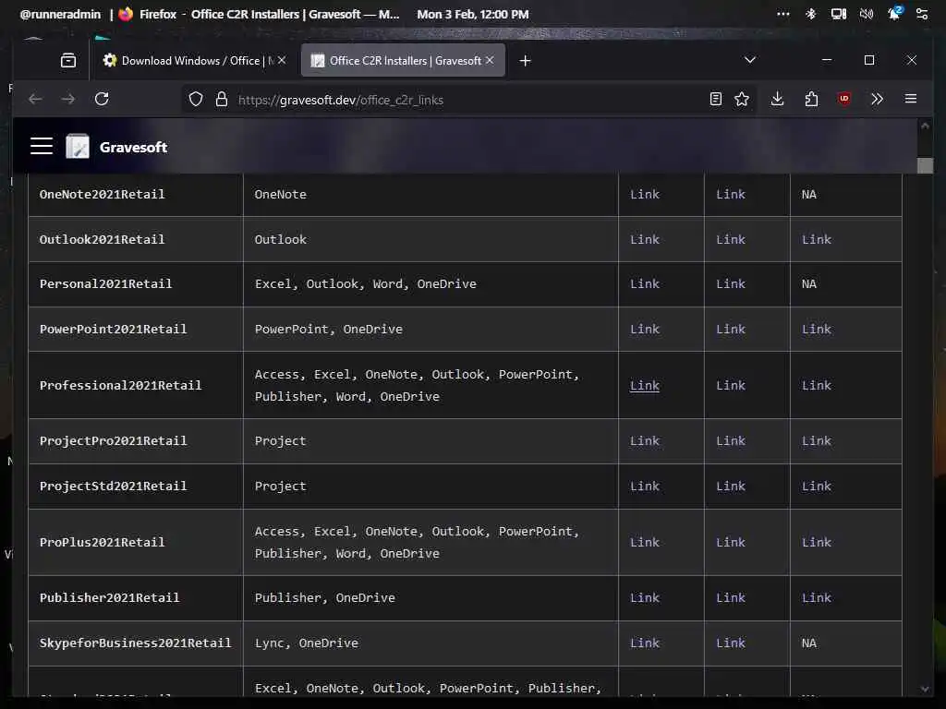Click the scrollbar up arrow
946x709 pixels.
click(925, 126)
